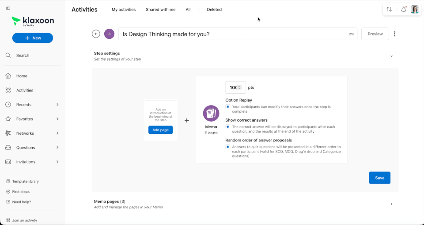Expand the Networks submenu arrow
This screenshot has height=225, width=424.
[57, 133]
